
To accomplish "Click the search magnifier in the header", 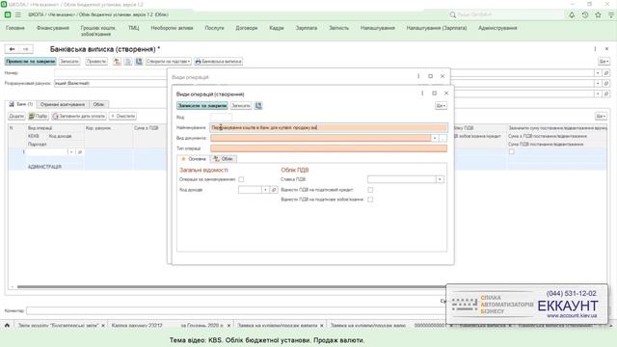I will [453, 14].
